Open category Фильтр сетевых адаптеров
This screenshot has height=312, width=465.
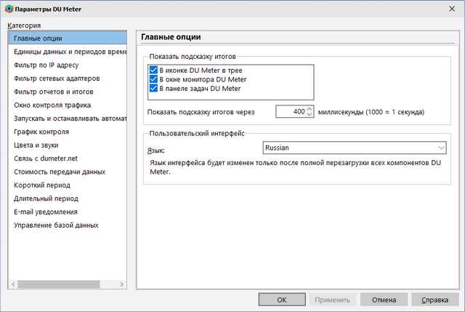(x=68, y=79)
